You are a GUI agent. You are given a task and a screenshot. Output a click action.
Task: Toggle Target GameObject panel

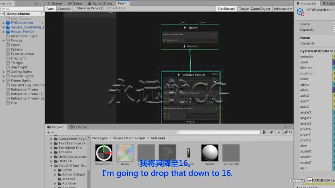pos(255,9)
